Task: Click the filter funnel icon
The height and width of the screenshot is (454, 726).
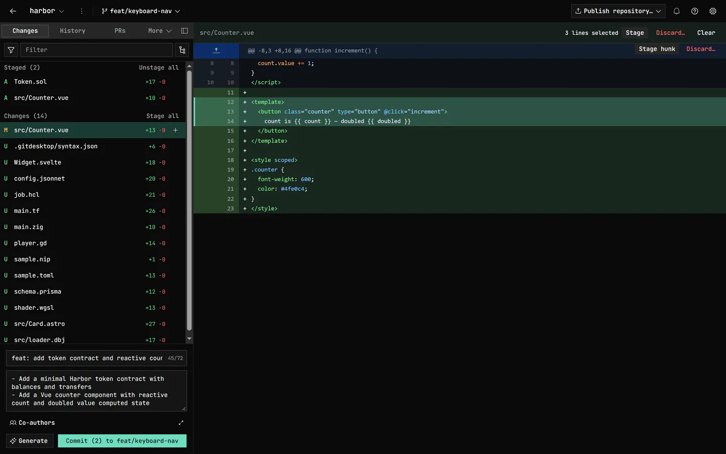Action: click(11, 50)
